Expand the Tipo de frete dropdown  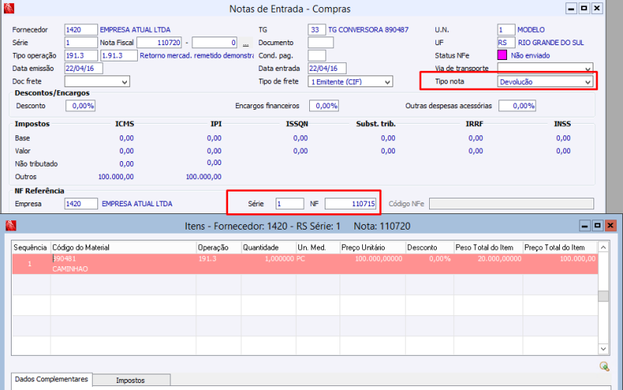tap(387, 81)
